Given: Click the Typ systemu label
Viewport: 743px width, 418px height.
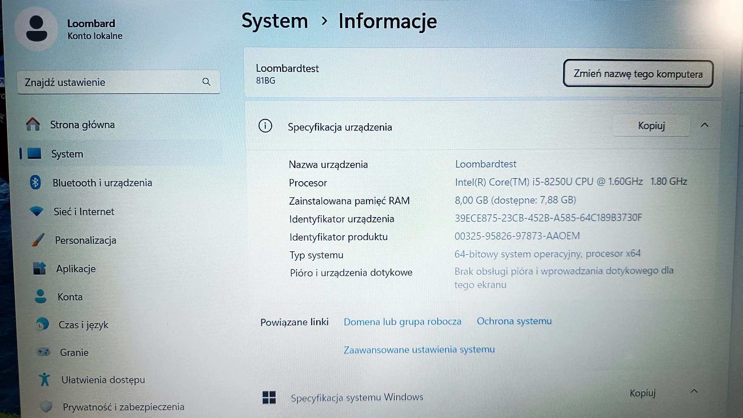Looking at the screenshot, I should pos(316,255).
